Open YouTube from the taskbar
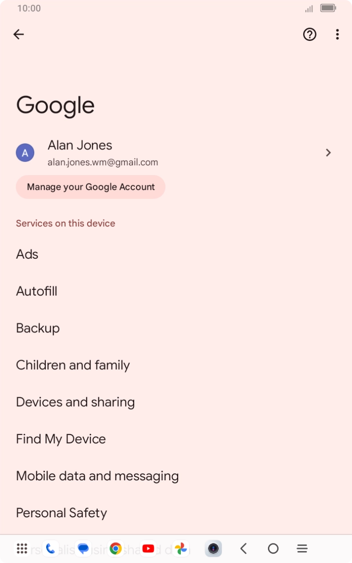 pyautogui.click(x=148, y=549)
